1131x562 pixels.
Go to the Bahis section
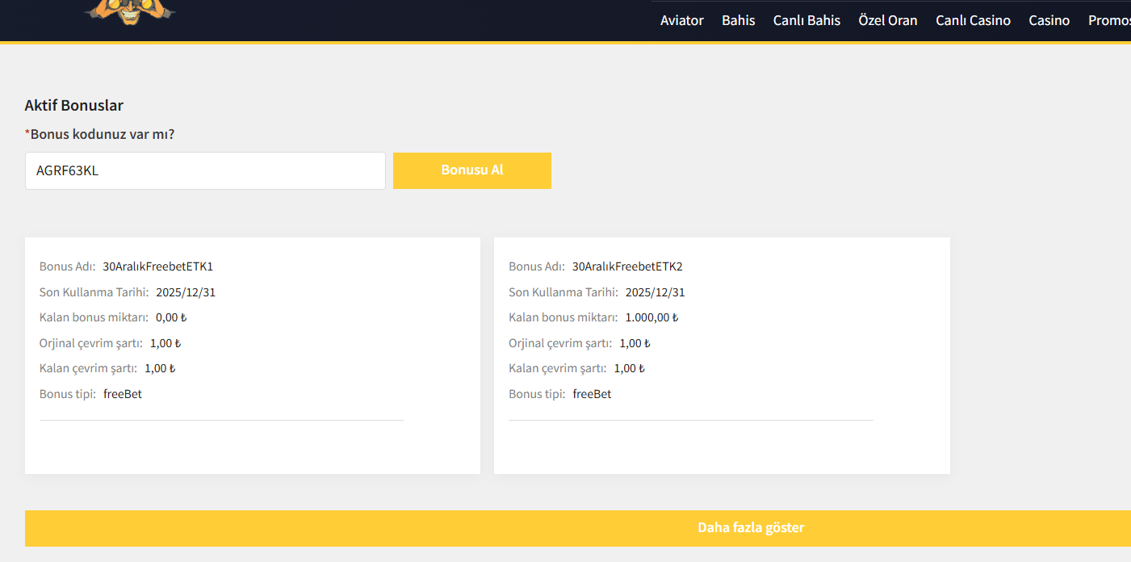coord(739,20)
